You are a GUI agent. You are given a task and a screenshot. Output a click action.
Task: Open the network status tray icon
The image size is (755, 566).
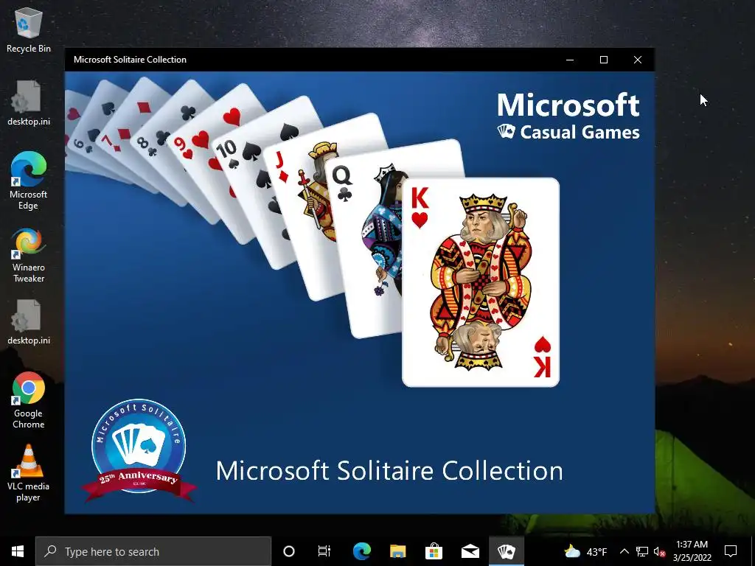[642, 551]
